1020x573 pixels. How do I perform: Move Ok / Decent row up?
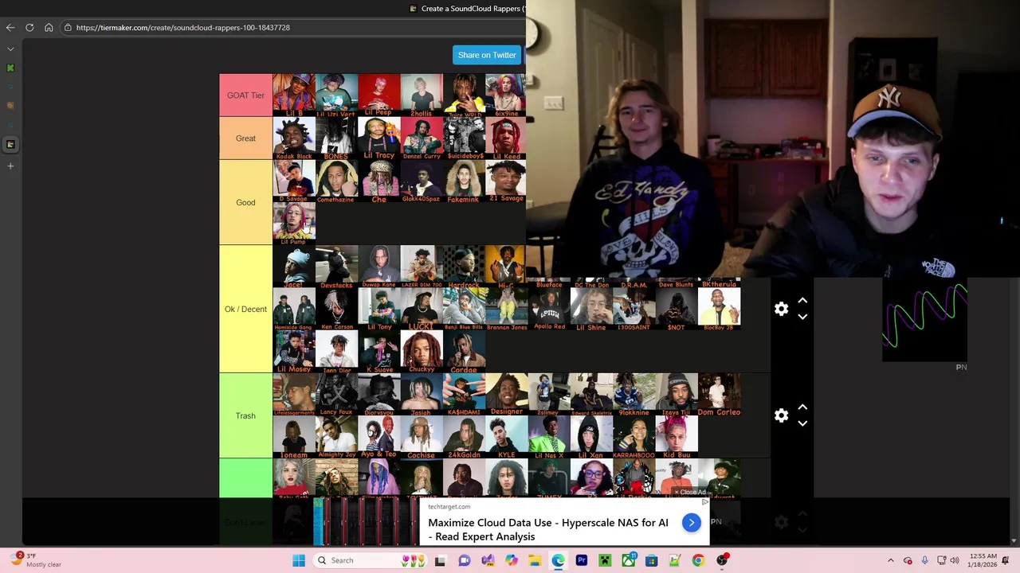point(802,301)
